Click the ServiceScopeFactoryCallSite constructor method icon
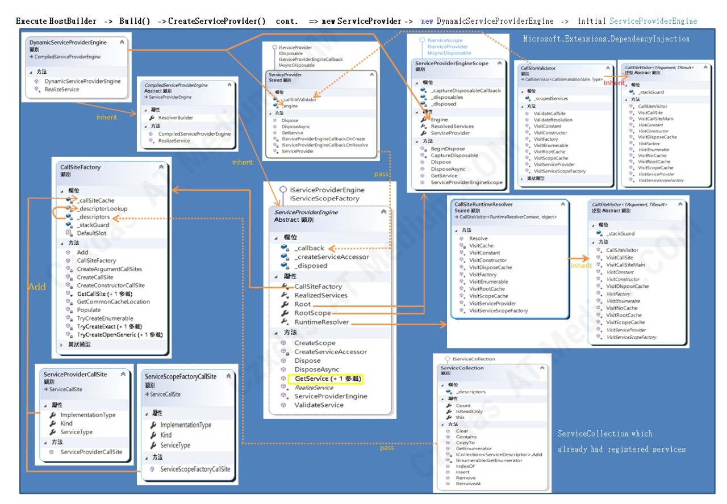727x504 pixels. [152, 469]
